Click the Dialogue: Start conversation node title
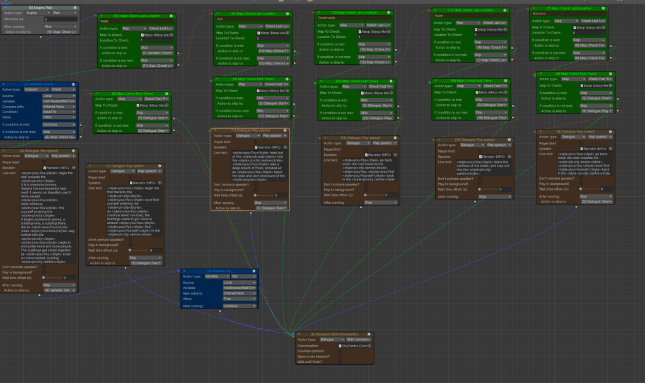 coord(334,334)
